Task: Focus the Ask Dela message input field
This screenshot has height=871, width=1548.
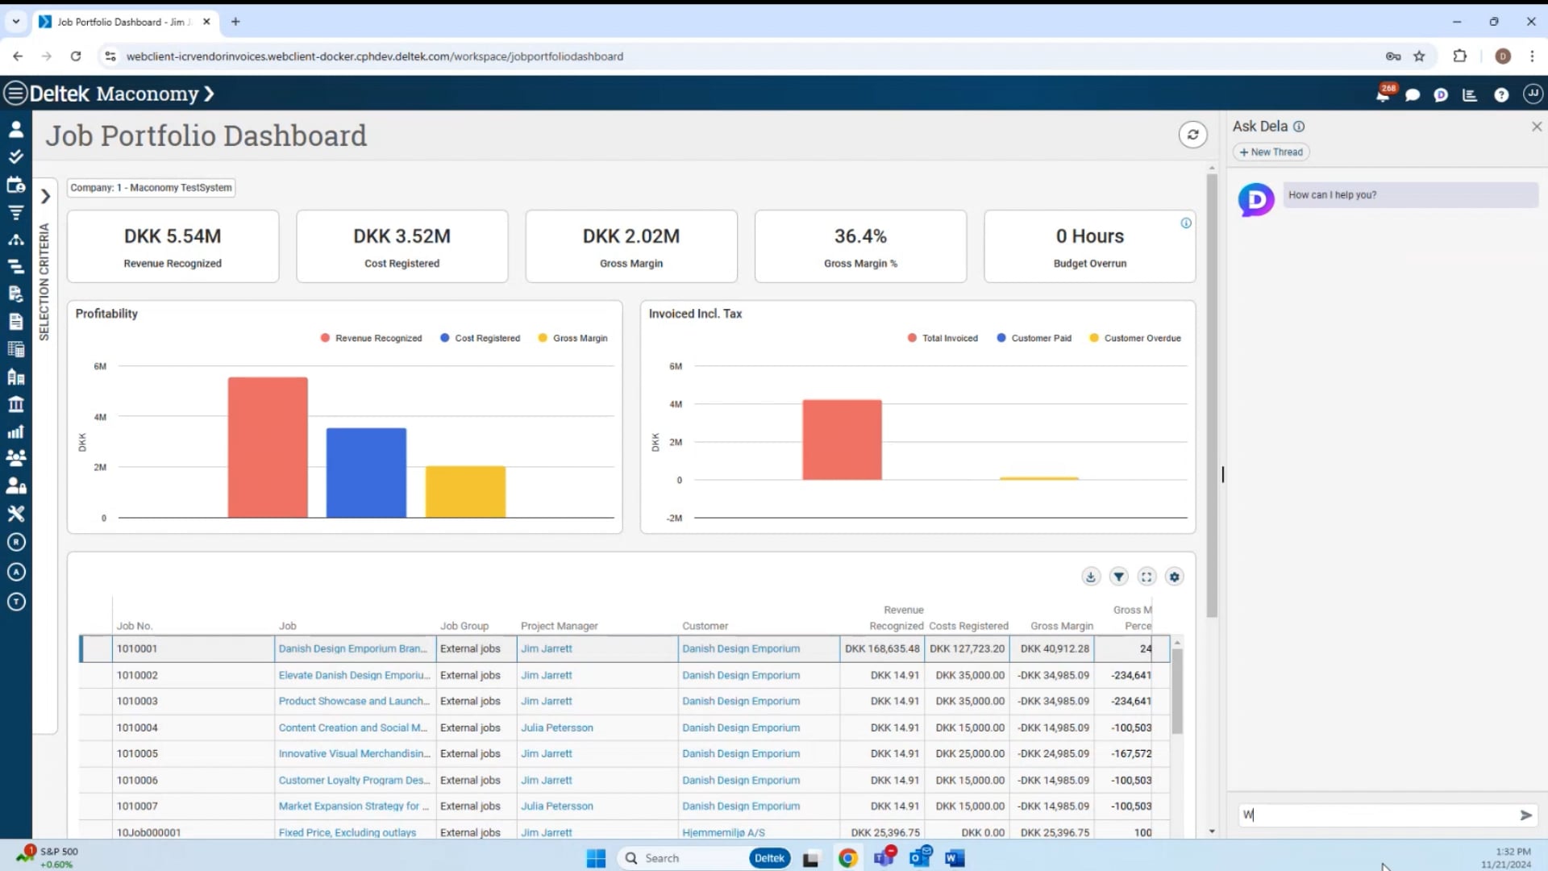Action: click(1377, 815)
